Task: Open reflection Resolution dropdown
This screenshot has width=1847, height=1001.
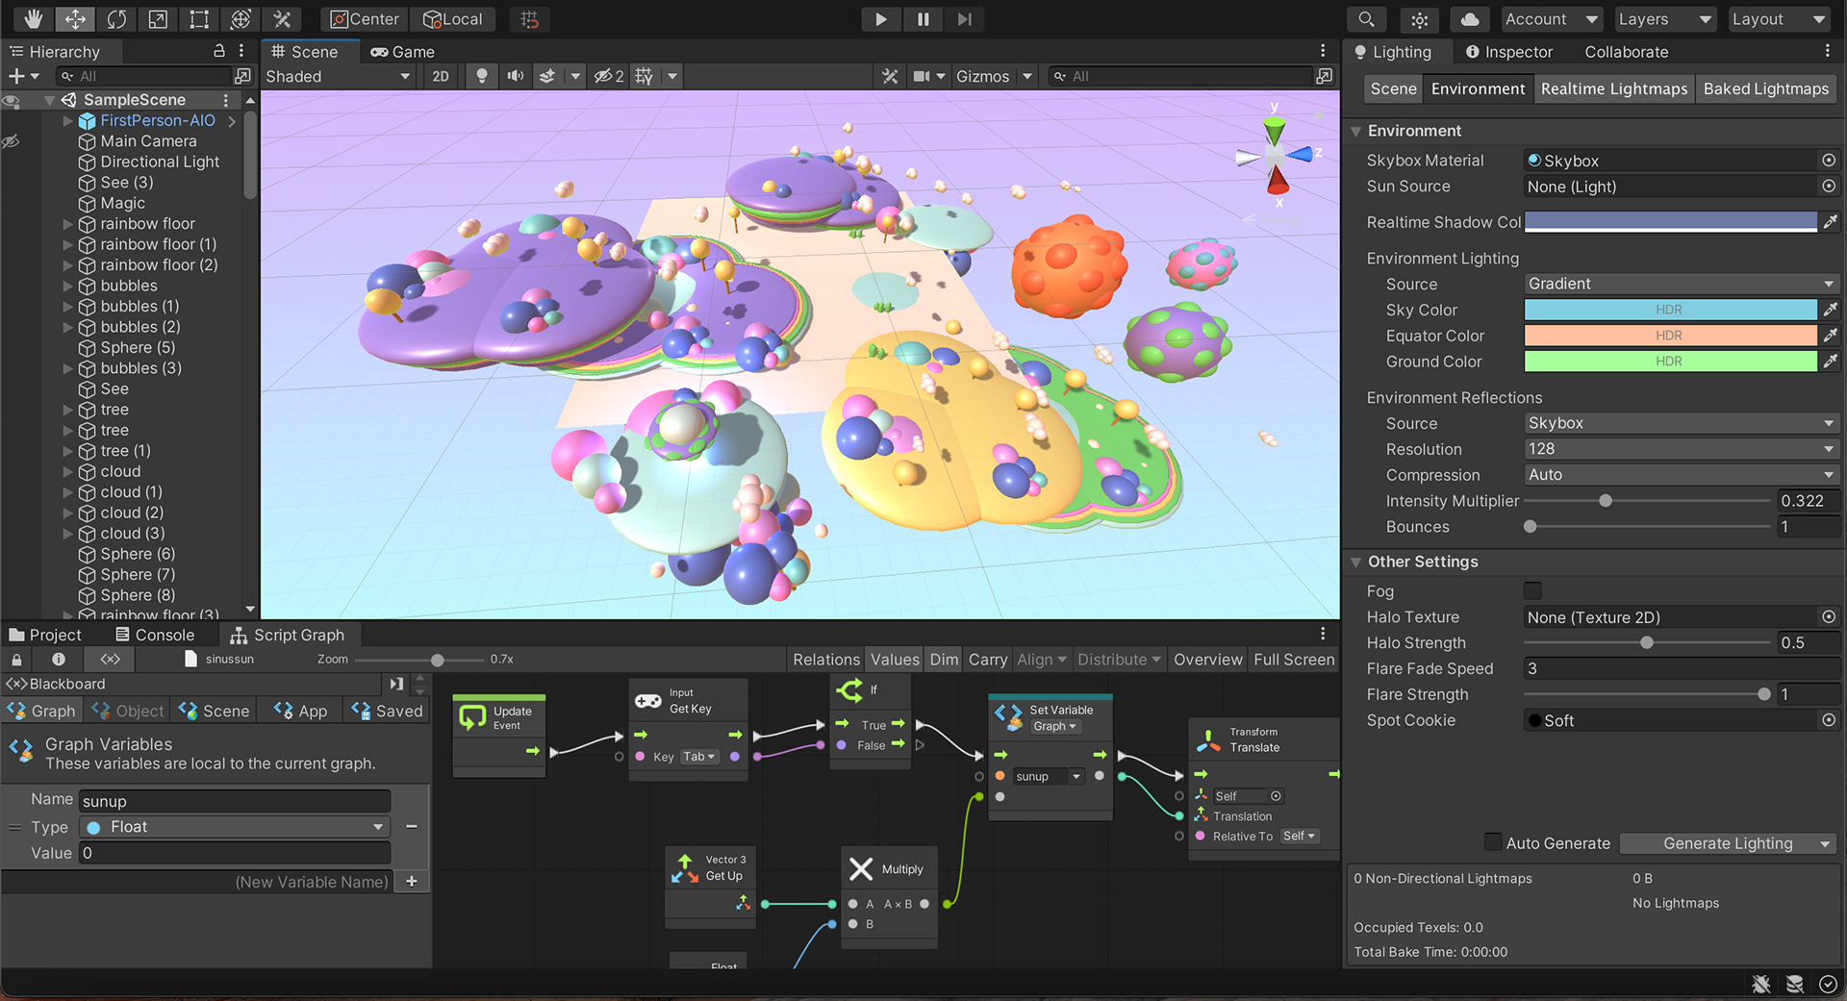Action: pos(1682,449)
